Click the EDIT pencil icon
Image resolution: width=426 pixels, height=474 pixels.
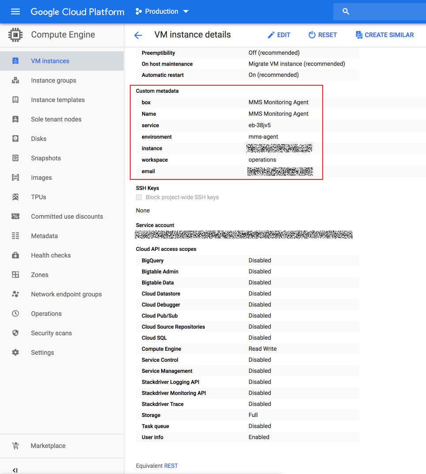click(271, 35)
